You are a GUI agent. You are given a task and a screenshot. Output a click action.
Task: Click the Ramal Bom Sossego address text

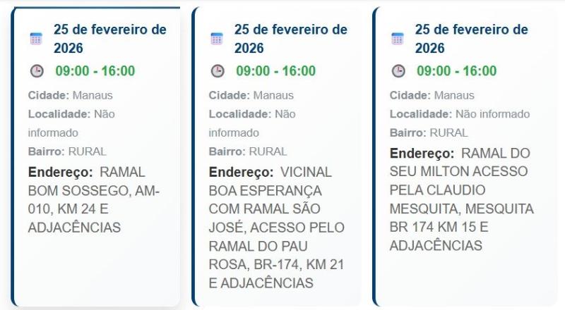point(94,199)
